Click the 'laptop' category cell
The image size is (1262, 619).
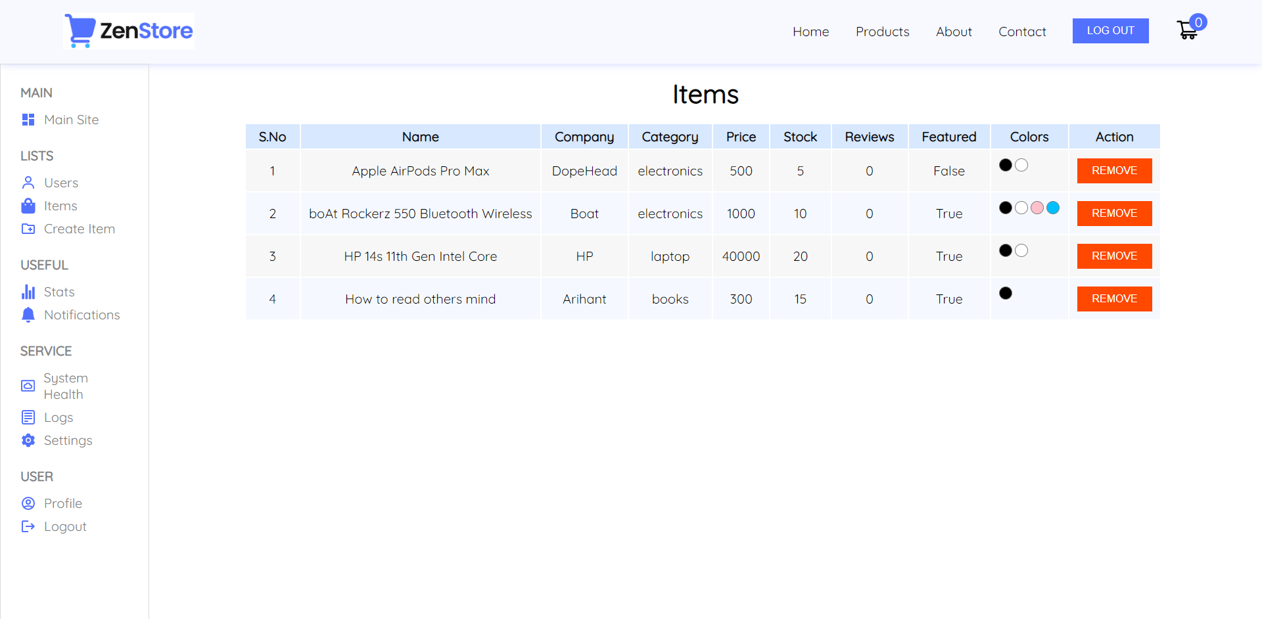click(x=670, y=256)
